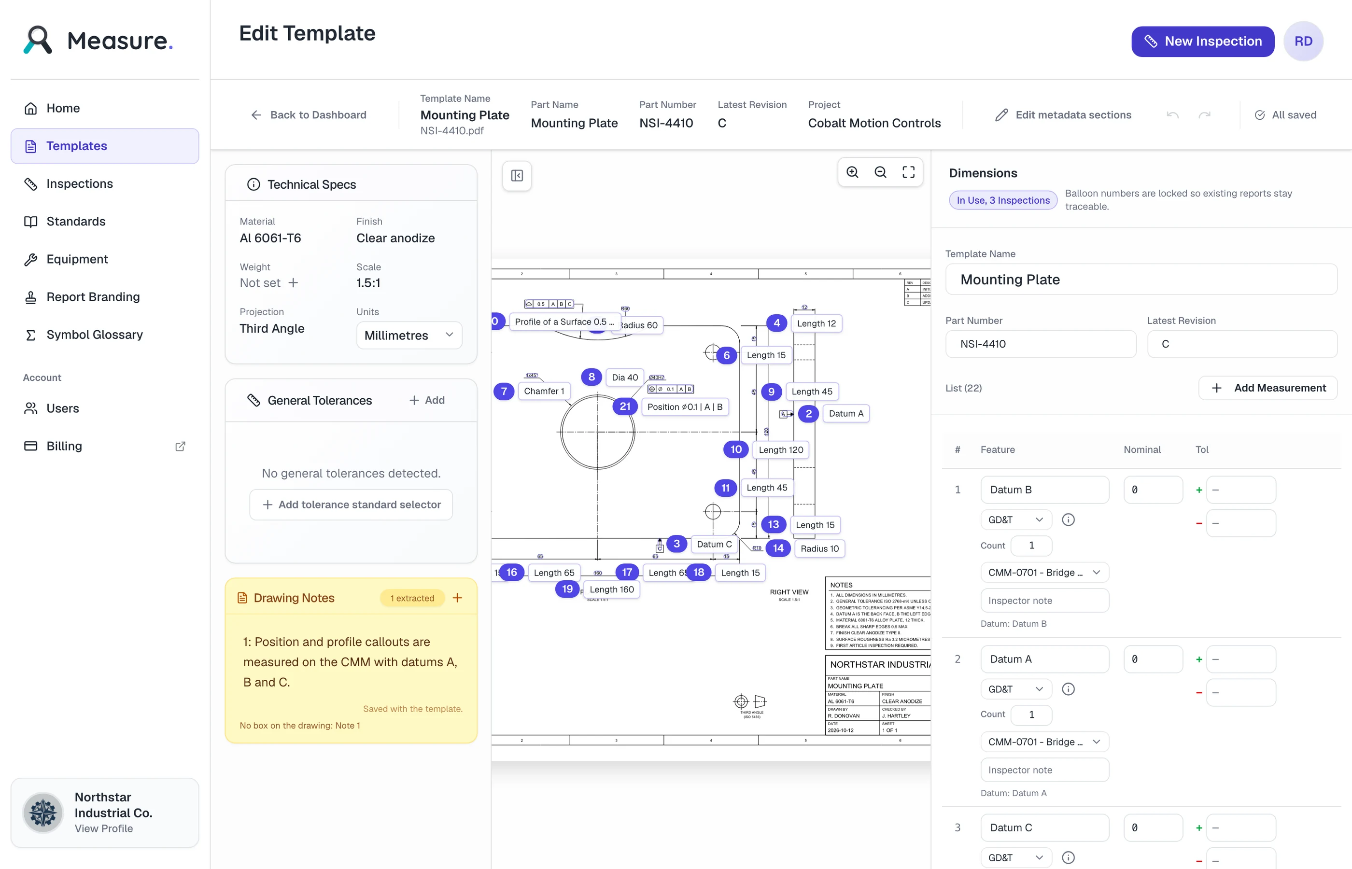Image resolution: width=1352 pixels, height=869 pixels.
Task: Click Count field for Datum A
Action: click(1031, 715)
